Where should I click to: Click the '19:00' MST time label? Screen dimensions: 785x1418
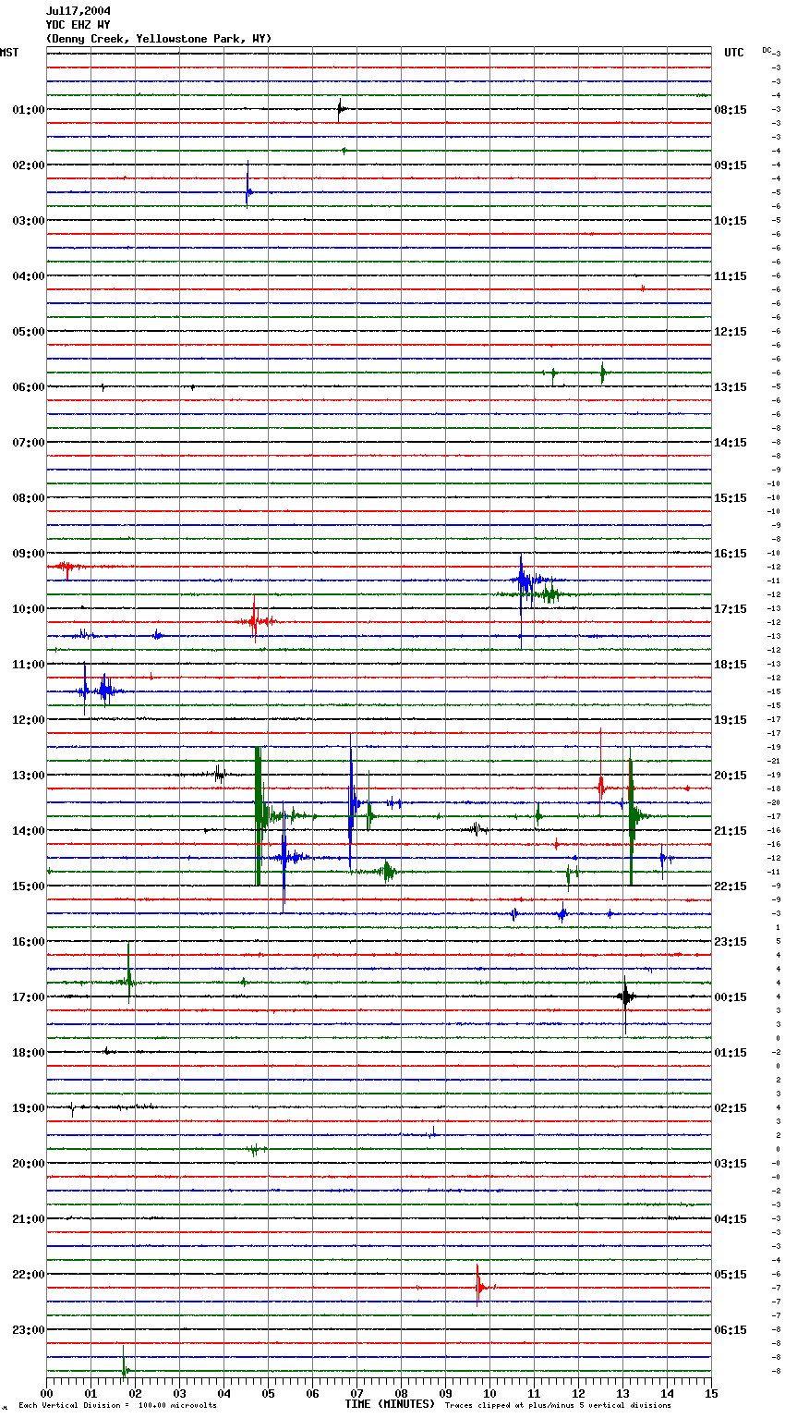[28, 1108]
